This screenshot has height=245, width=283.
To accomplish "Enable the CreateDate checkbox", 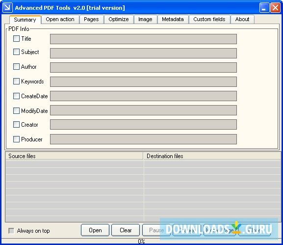I will point(16,96).
